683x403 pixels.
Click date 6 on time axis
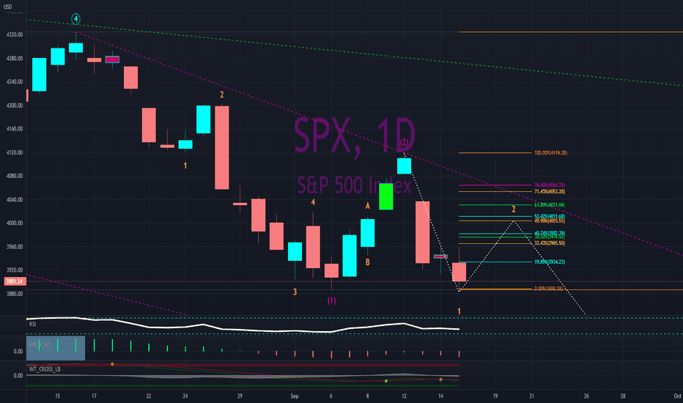click(x=331, y=396)
